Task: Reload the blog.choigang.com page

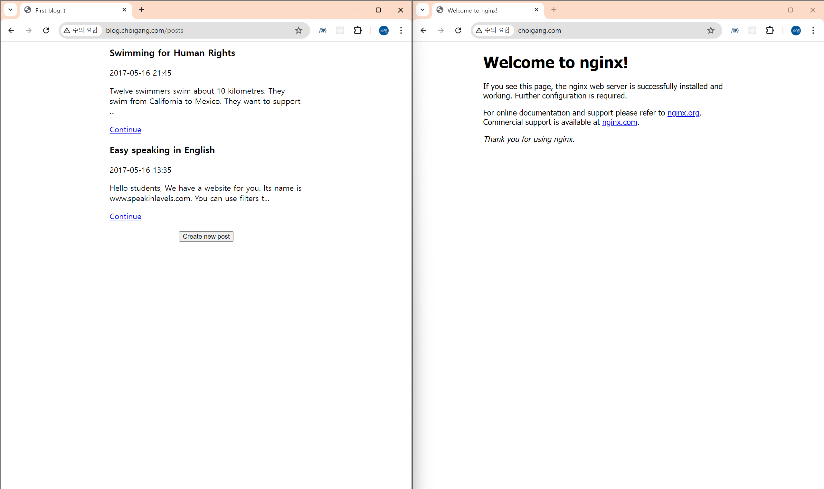Action: click(x=46, y=30)
